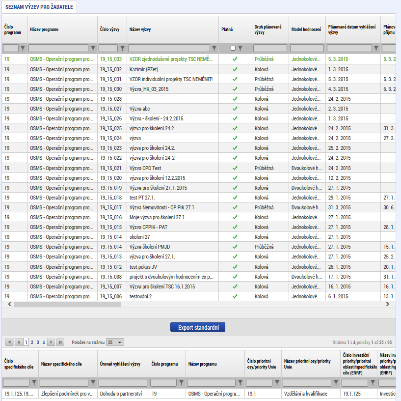Screen dimensions: 401x401
Task: Go to last page of results
Action: (x=60, y=342)
